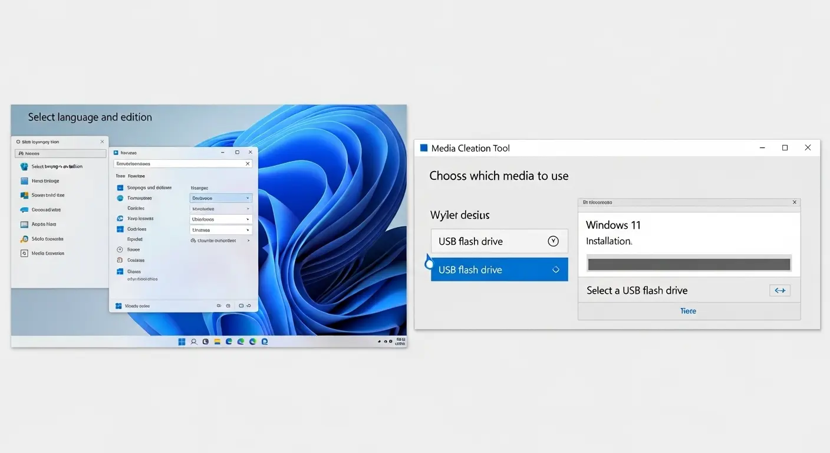Open the taskbar clock in system tray

[x=401, y=341]
